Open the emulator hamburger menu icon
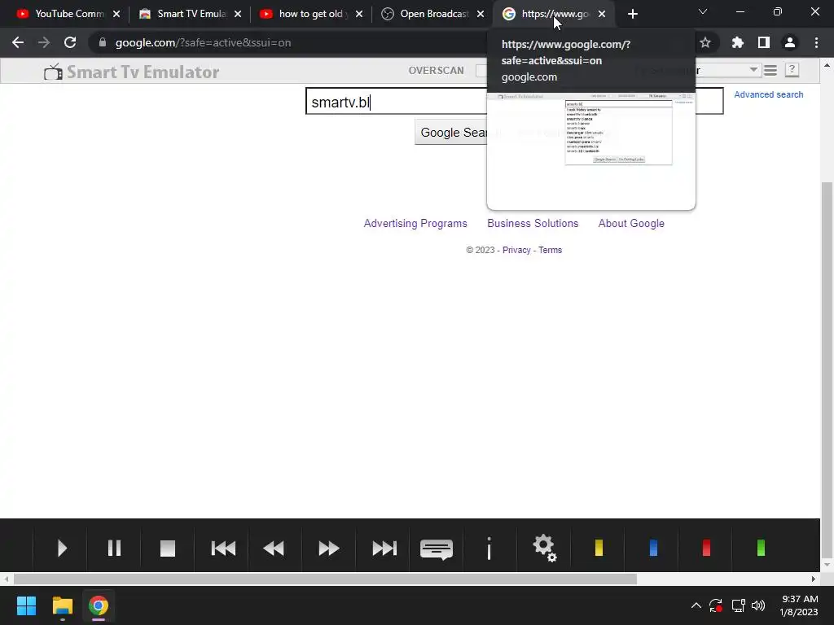The image size is (834, 625). pyautogui.click(x=770, y=70)
